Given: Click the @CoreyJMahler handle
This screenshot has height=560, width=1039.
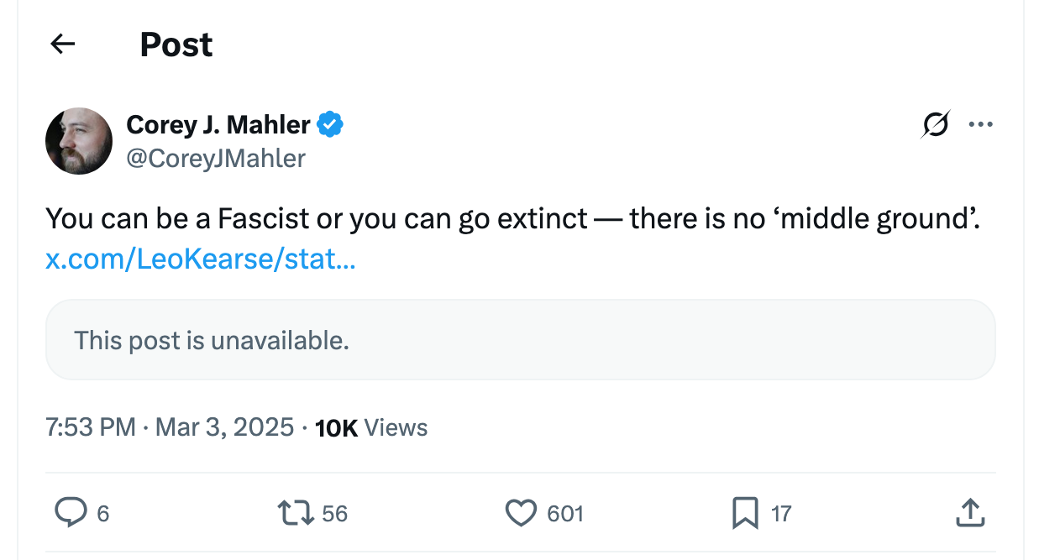Looking at the screenshot, I should click(x=216, y=158).
